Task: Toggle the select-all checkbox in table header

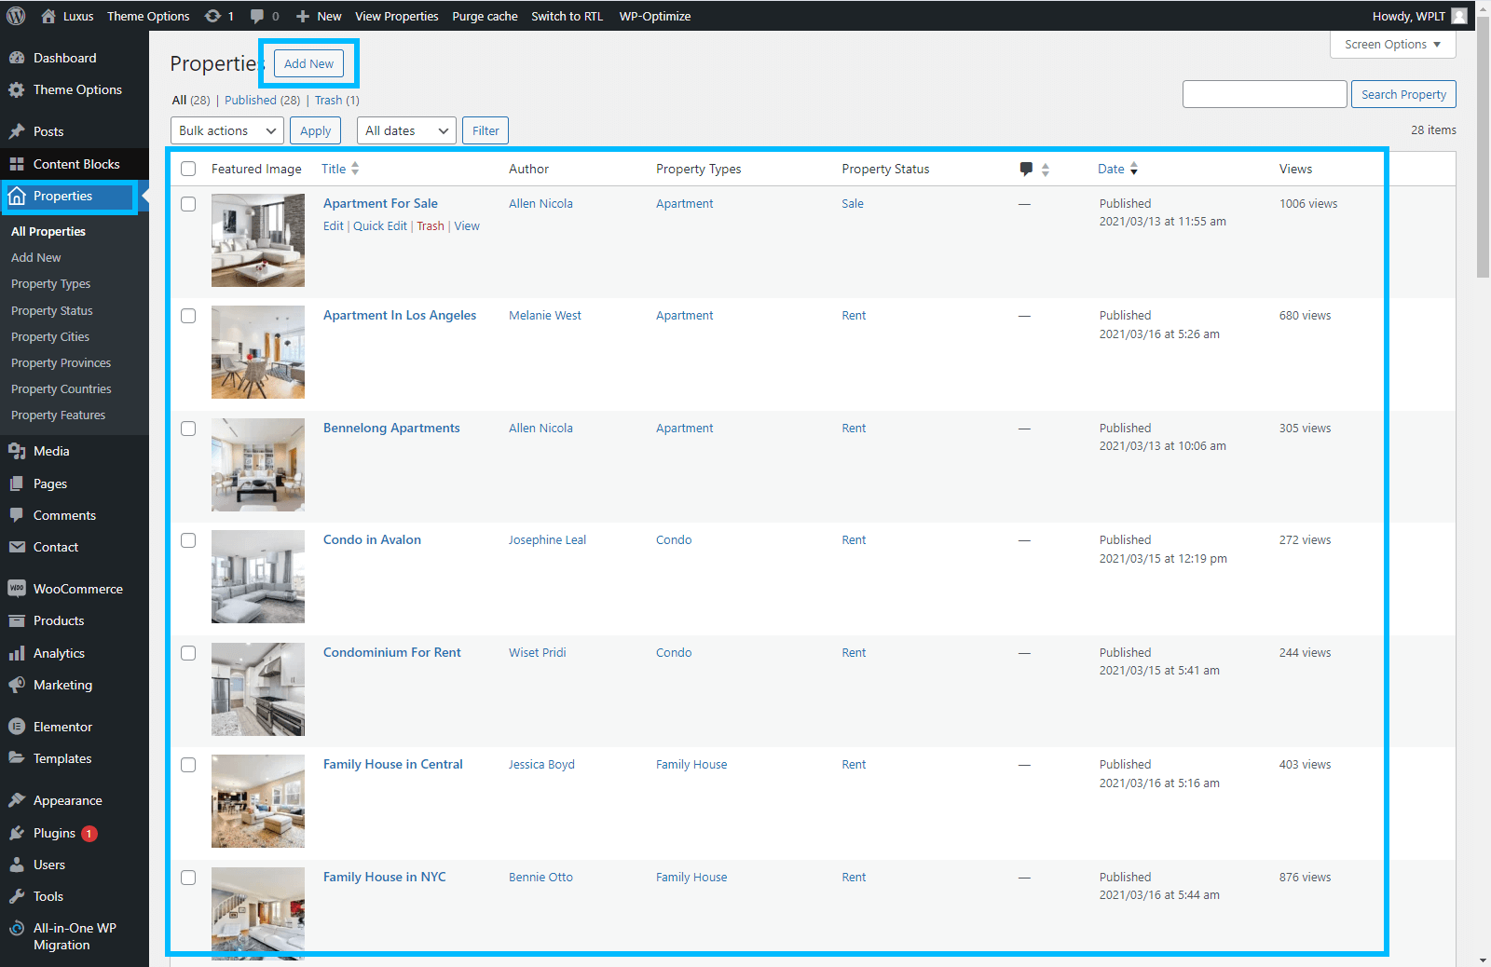Action: pyautogui.click(x=188, y=169)
